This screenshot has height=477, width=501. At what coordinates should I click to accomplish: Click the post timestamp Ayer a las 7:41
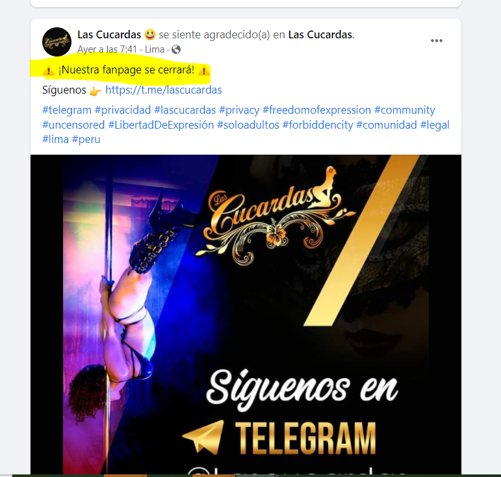coord(107,49)
